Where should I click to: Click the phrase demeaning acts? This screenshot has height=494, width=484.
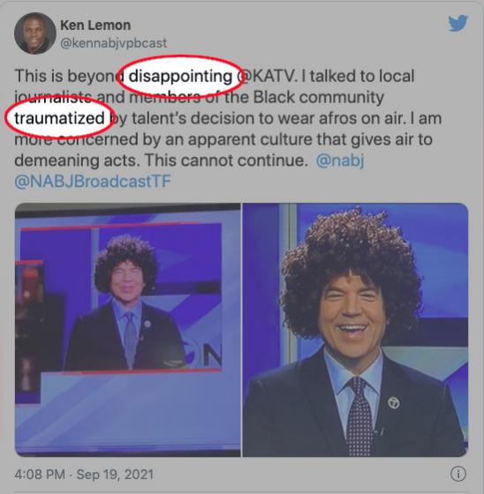[77, 161]
